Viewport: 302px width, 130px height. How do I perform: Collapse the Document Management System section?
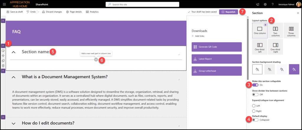14,77
